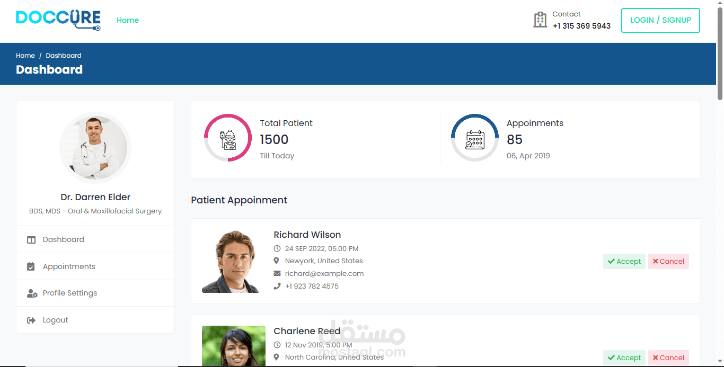Select Appointments in the sidebar menu

point(69,266)
